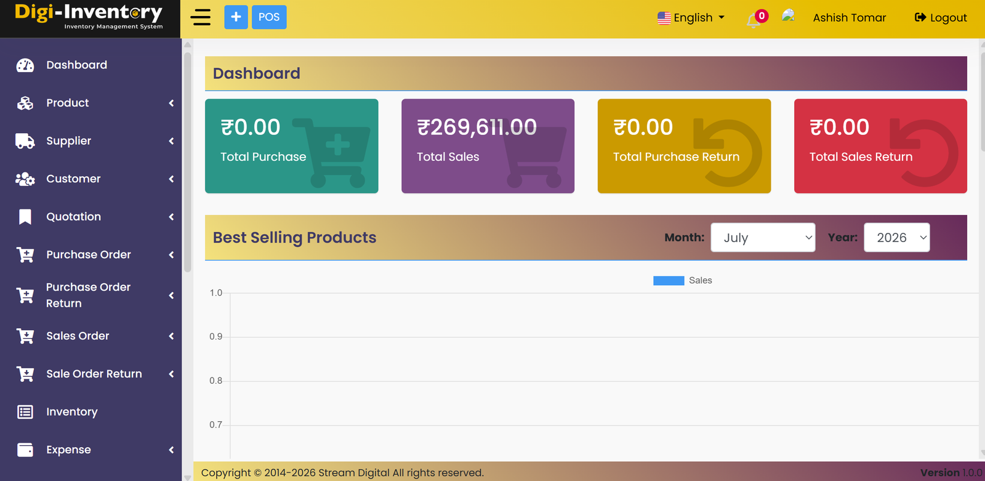985x481 pixels.
Task: Click the US flag icon
Action: [664, 18]
